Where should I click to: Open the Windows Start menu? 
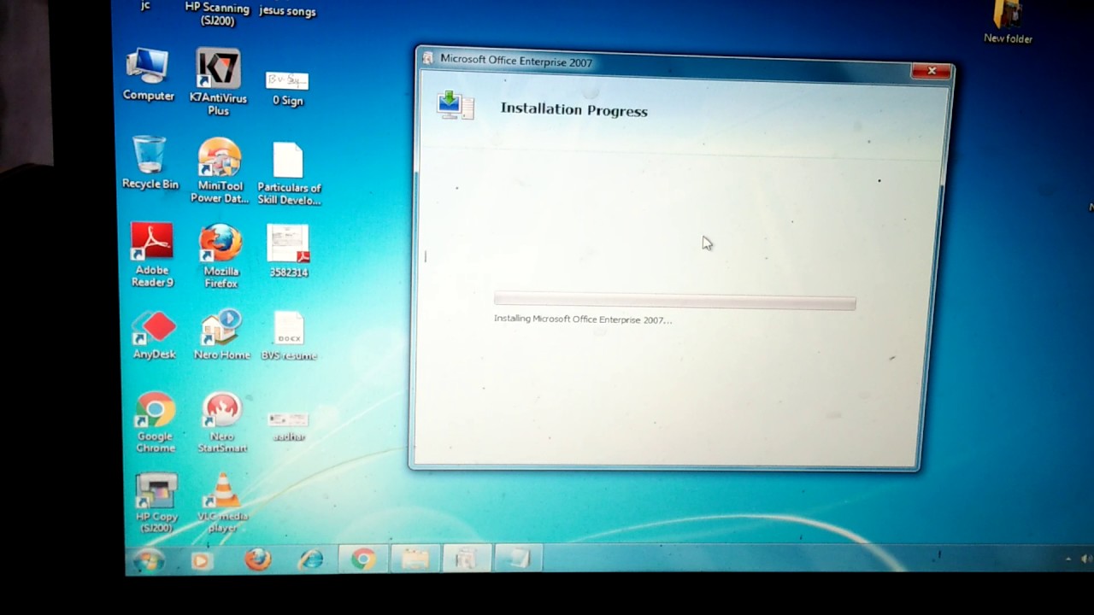point(149,560)
